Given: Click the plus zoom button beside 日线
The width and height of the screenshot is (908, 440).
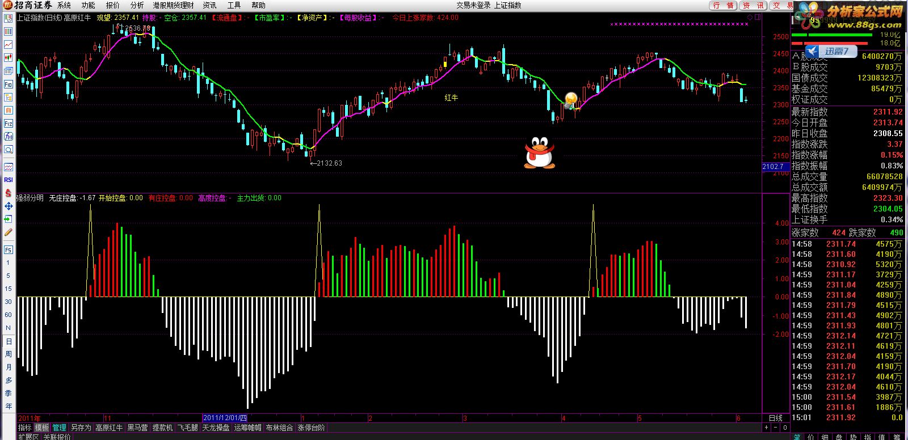Looking at the screenshot, I should (x=766, y=428).
